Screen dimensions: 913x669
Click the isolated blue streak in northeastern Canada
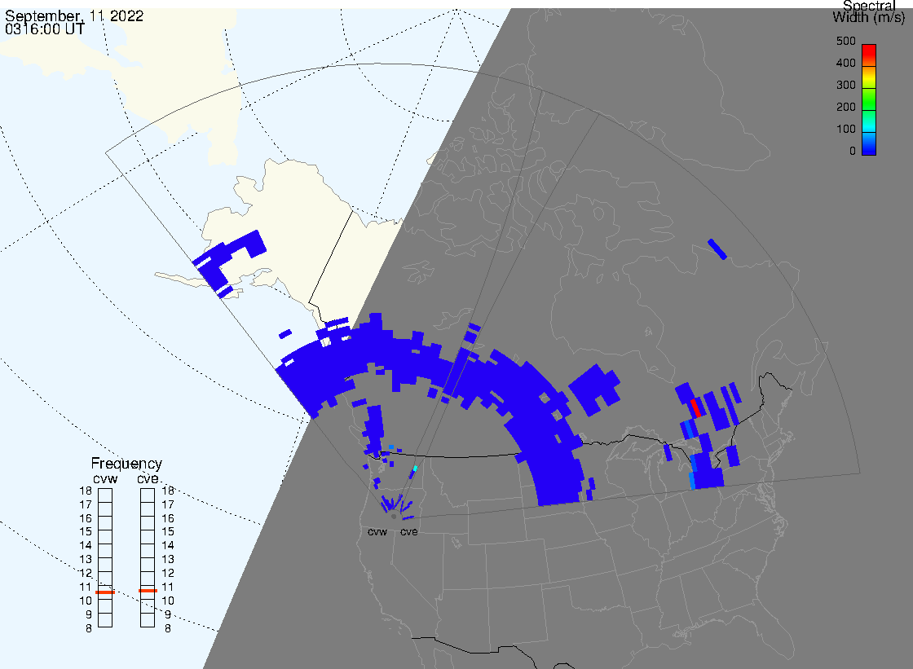(x=717, y=249)
